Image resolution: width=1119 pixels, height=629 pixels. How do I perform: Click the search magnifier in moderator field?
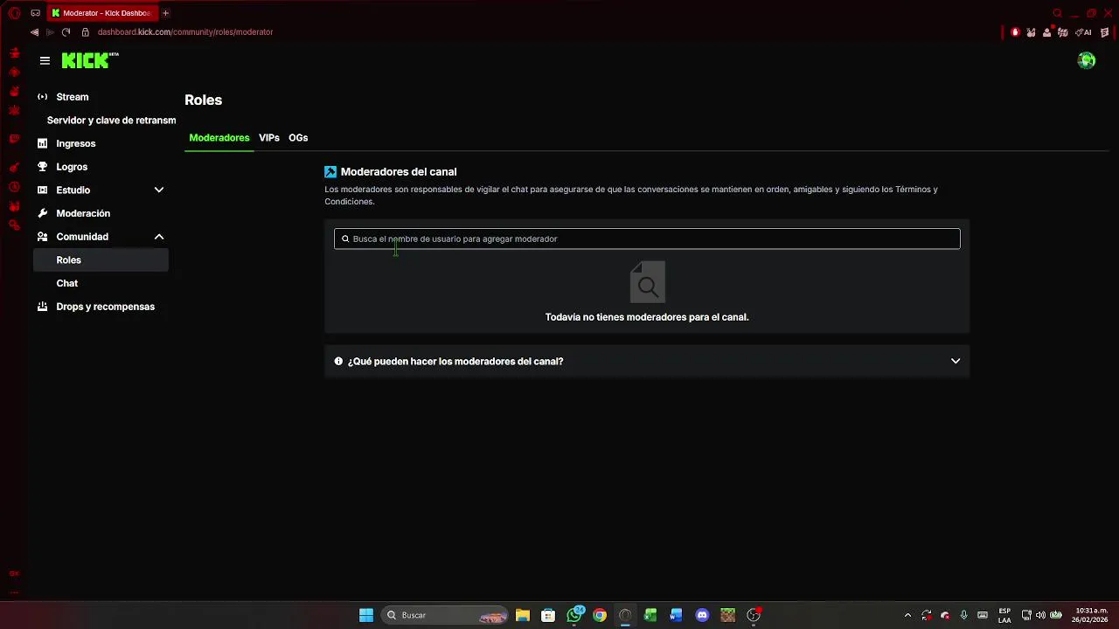click(345, 238)
